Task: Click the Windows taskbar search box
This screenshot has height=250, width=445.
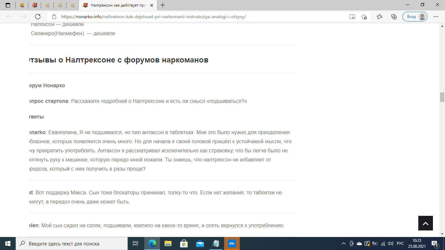Action: [72, 243]
